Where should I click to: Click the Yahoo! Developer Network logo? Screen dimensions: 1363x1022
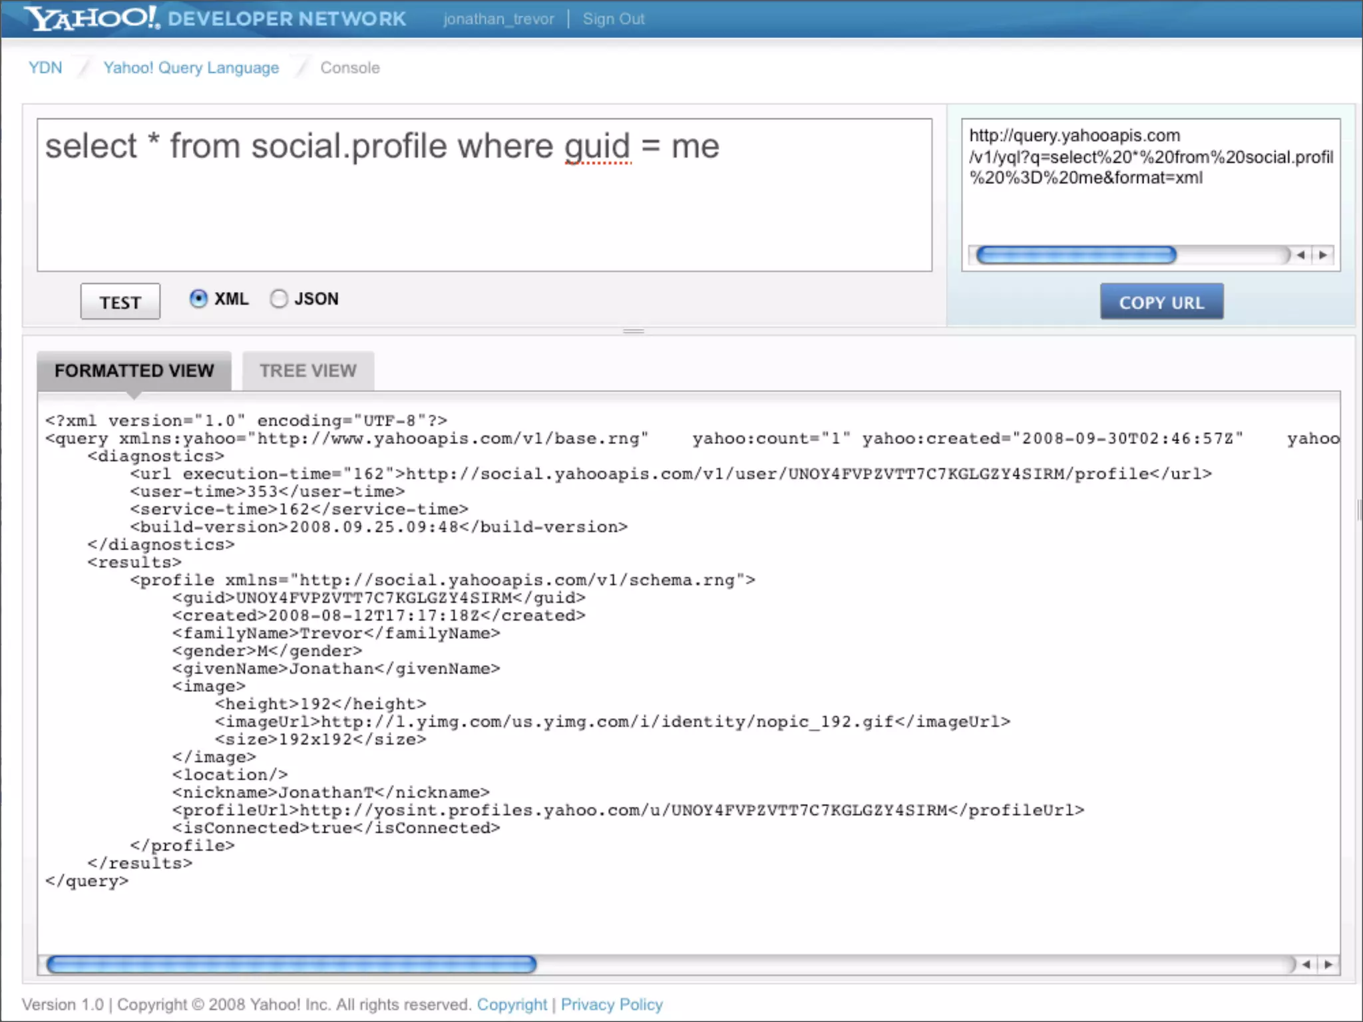coord(216,18)
